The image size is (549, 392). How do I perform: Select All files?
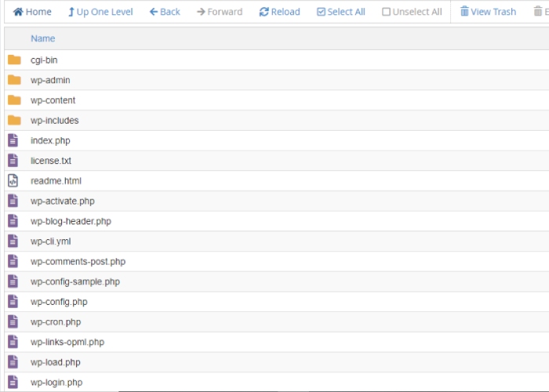click(341, 12)
